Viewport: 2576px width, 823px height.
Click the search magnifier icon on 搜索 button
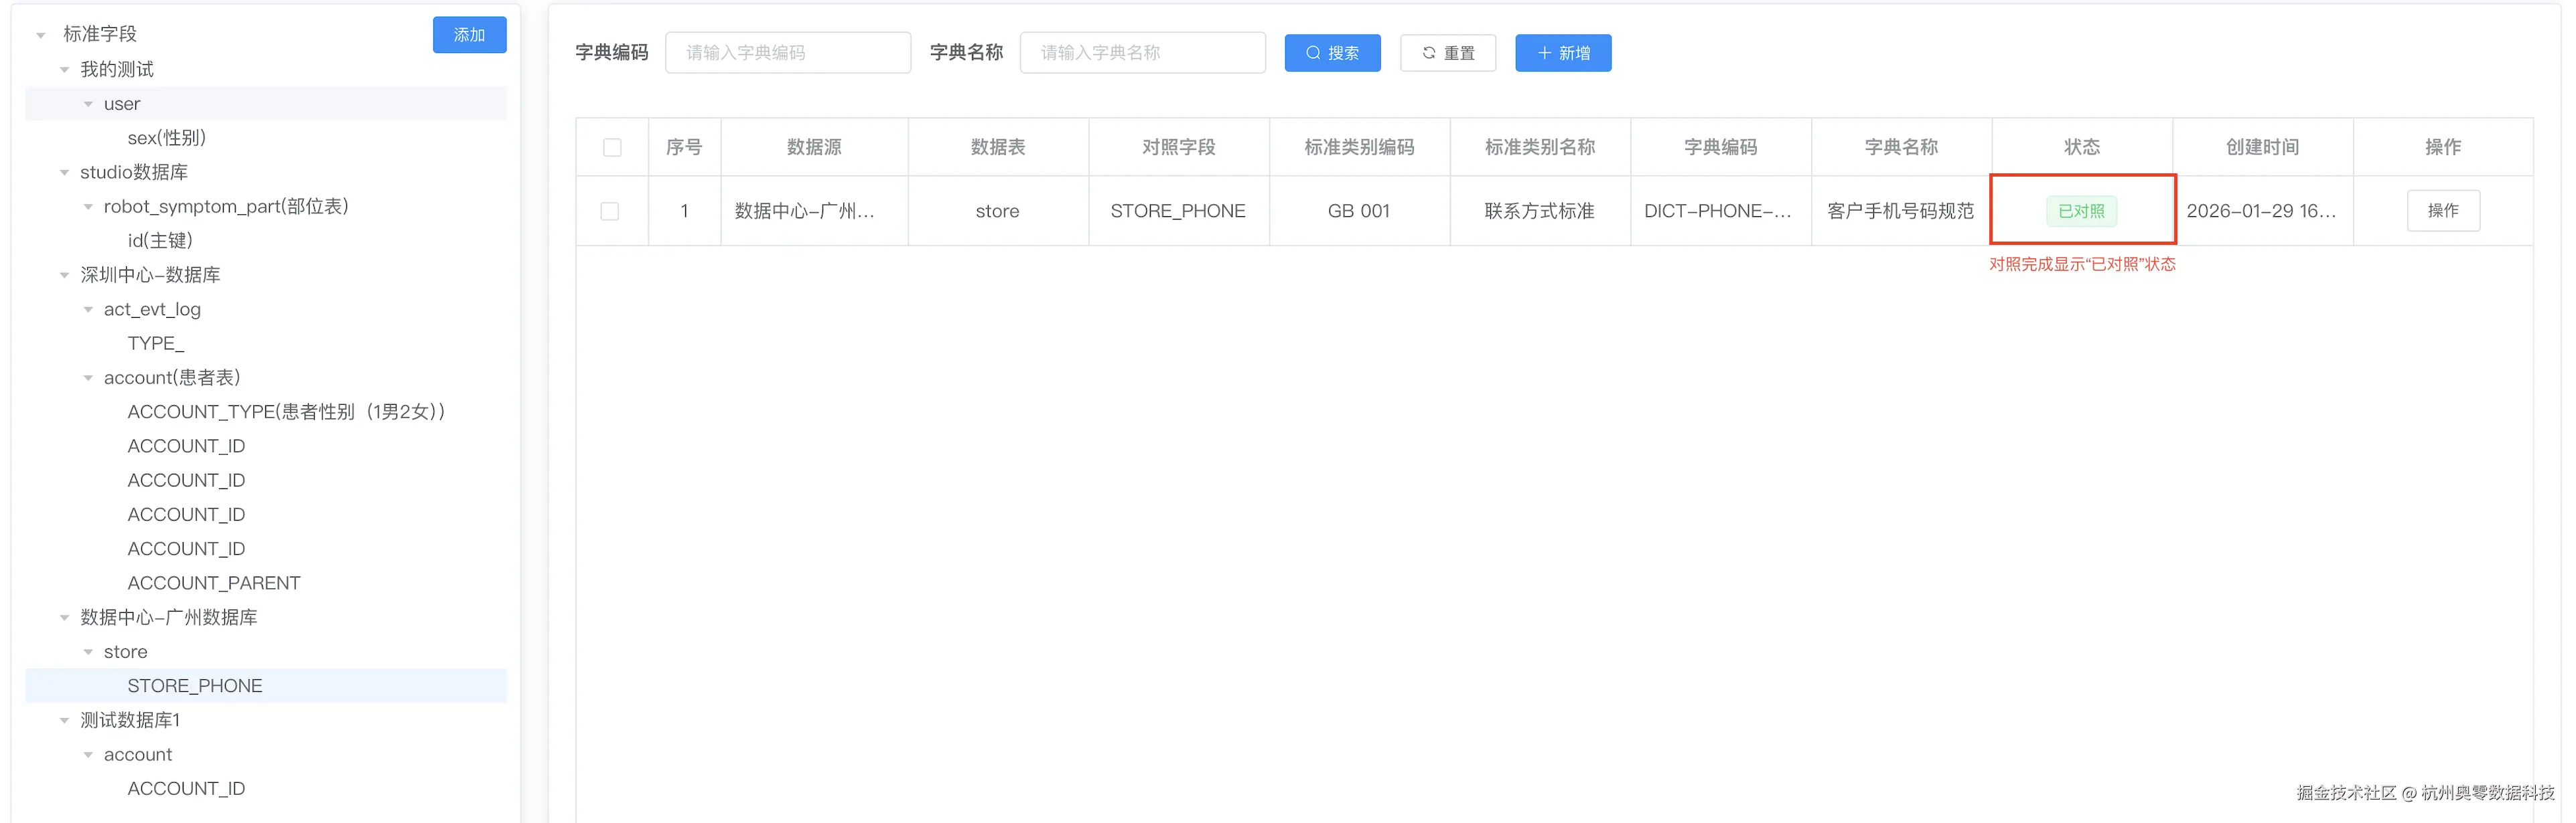point(1312,53)
